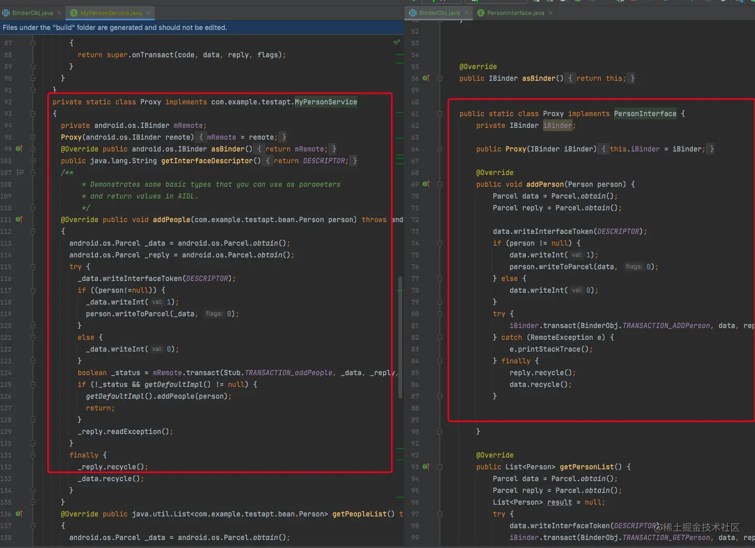Click the override gutter icon at getPersonList line 93

(x=426, y=467)
